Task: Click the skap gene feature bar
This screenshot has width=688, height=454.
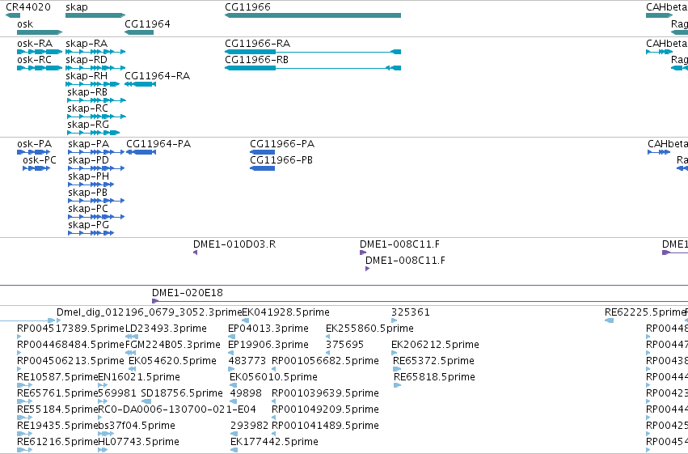Action: [x=95, y=15]
